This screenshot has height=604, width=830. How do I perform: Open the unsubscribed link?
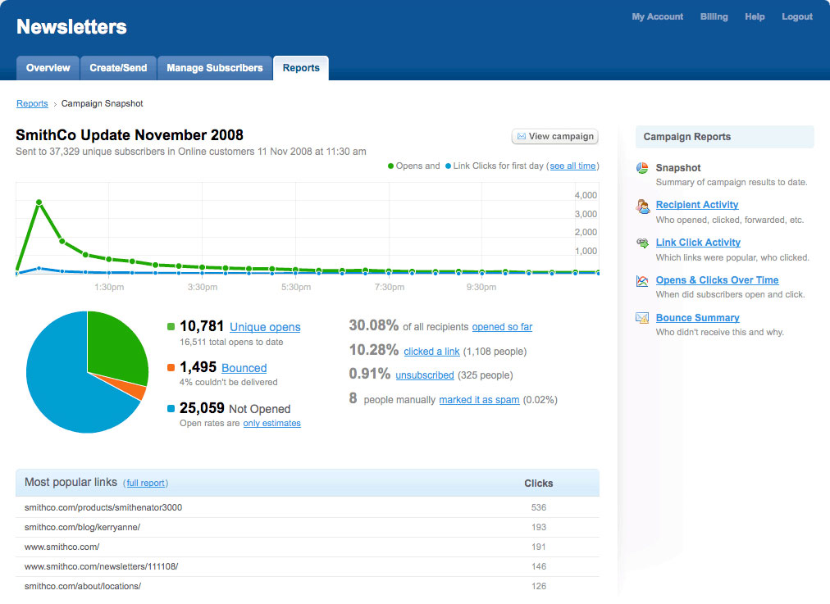coord(425,375)
